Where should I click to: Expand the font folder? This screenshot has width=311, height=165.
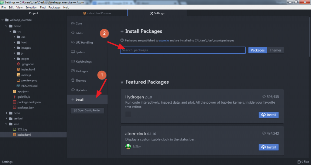14,42
